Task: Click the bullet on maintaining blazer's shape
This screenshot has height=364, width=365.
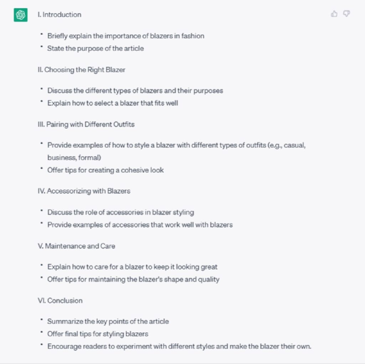Action: (x=133, y=279)
